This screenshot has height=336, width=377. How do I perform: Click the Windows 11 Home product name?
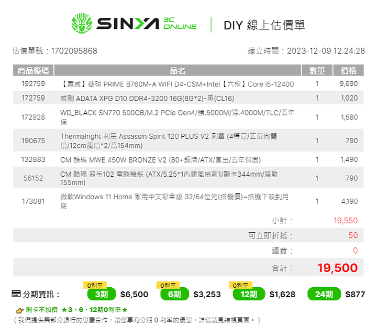click(174, 201)
